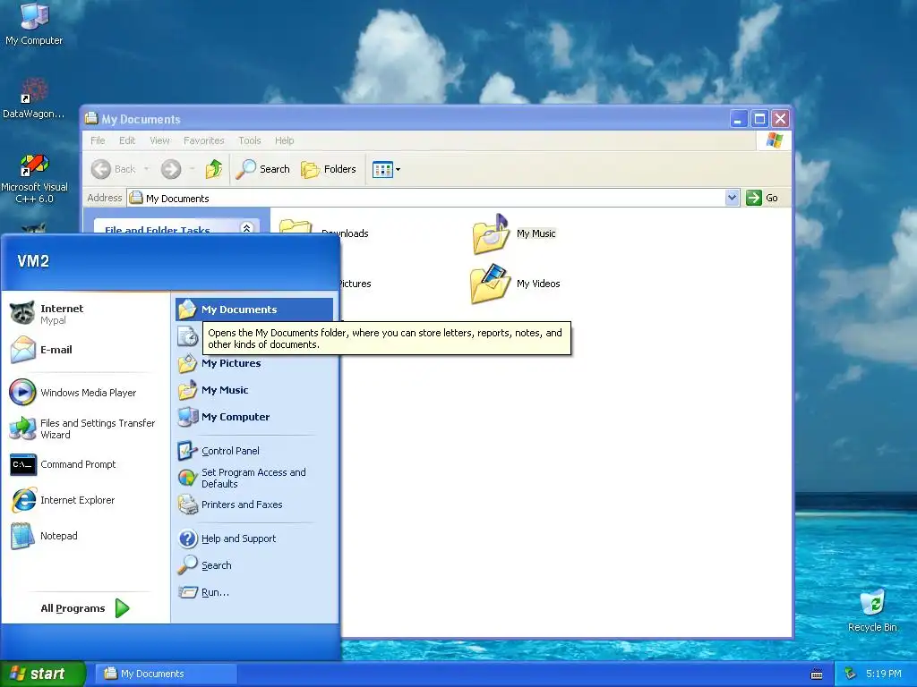Go up one folder level

(213, 169)
